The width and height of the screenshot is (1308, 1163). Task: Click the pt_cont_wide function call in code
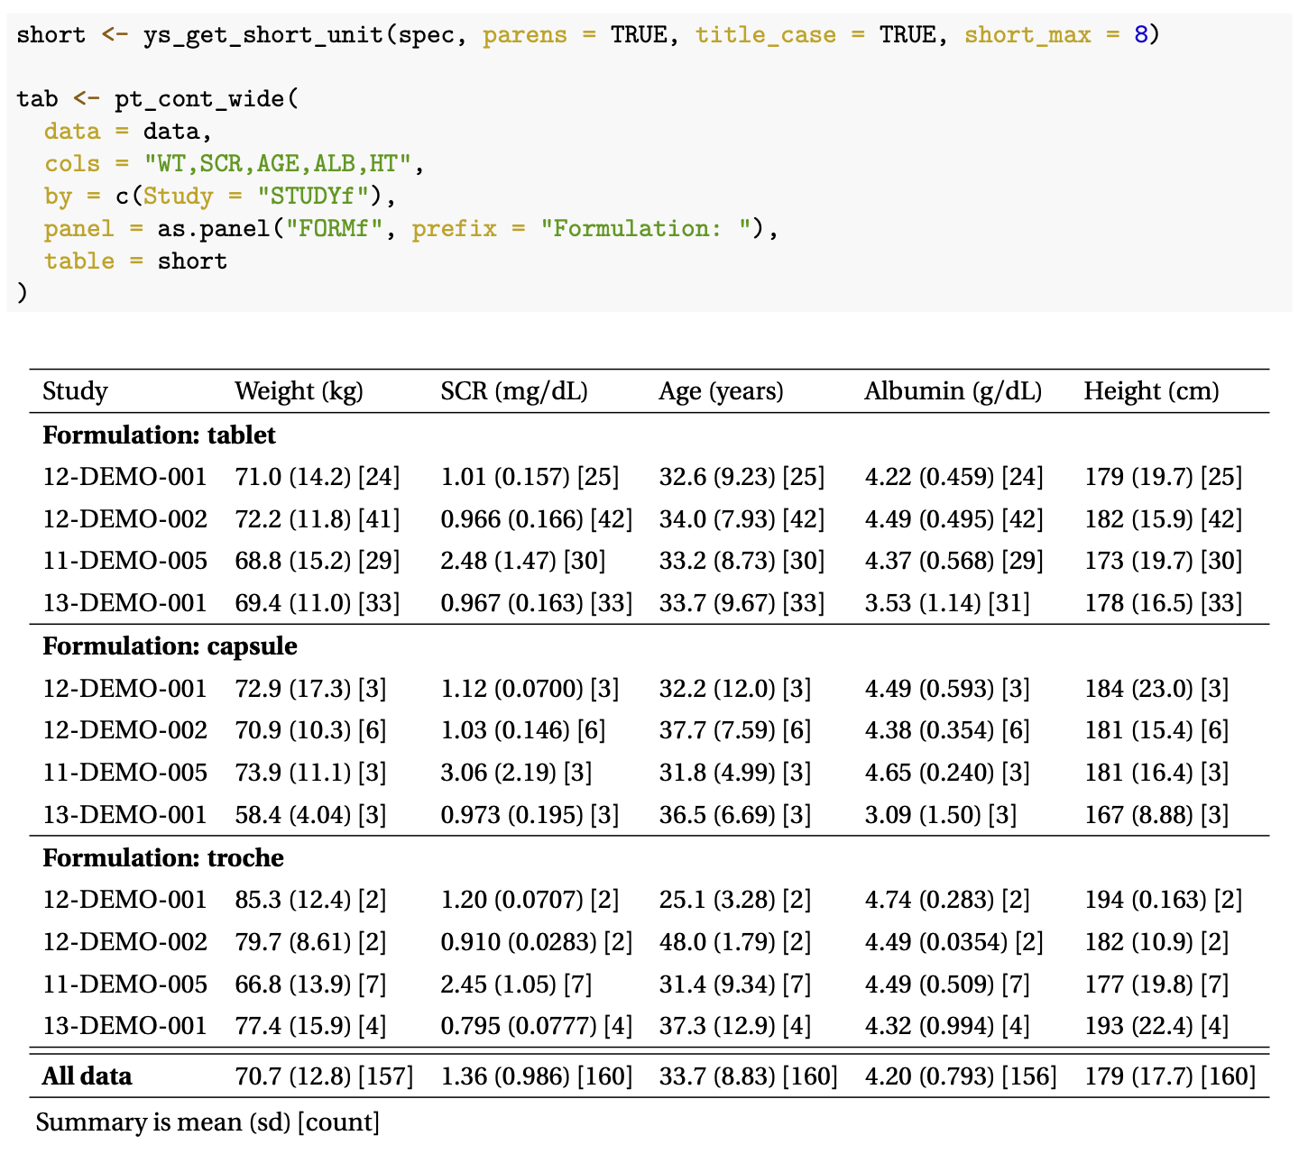(x=199, y=99)
